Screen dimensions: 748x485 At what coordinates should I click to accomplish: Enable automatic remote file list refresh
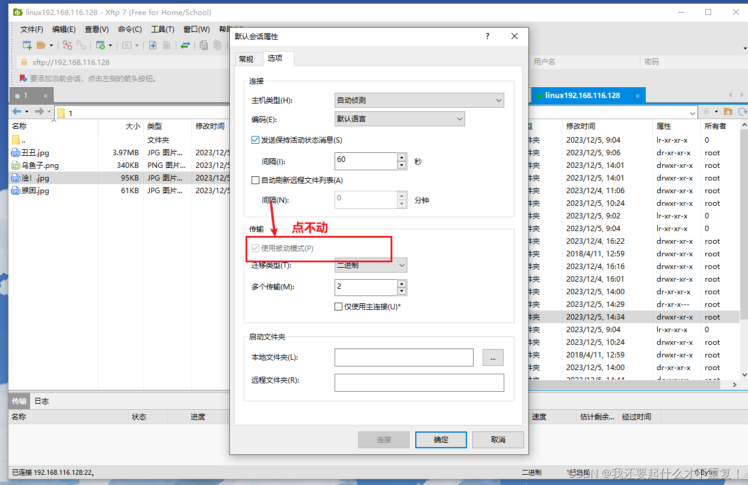click(x=255, y=179)
